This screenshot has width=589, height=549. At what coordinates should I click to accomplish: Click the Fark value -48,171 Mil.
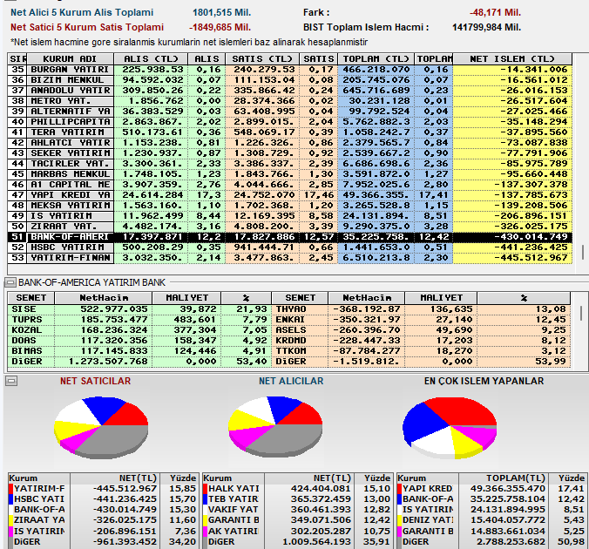(495, 13)
